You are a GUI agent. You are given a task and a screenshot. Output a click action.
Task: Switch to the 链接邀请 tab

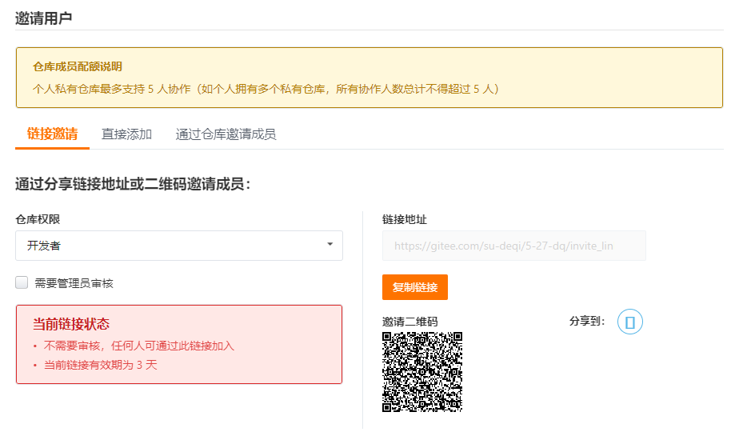pos(52,134)
